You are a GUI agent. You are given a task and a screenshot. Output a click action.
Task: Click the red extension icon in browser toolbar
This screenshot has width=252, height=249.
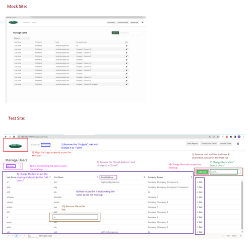(227, 137)
